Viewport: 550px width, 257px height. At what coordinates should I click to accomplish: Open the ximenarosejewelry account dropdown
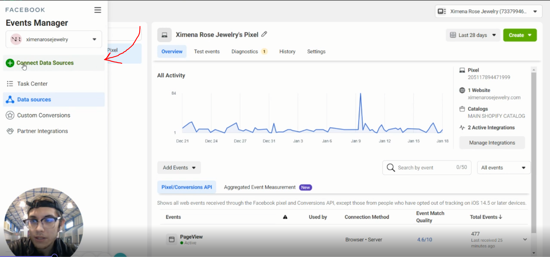coord(54,39)
